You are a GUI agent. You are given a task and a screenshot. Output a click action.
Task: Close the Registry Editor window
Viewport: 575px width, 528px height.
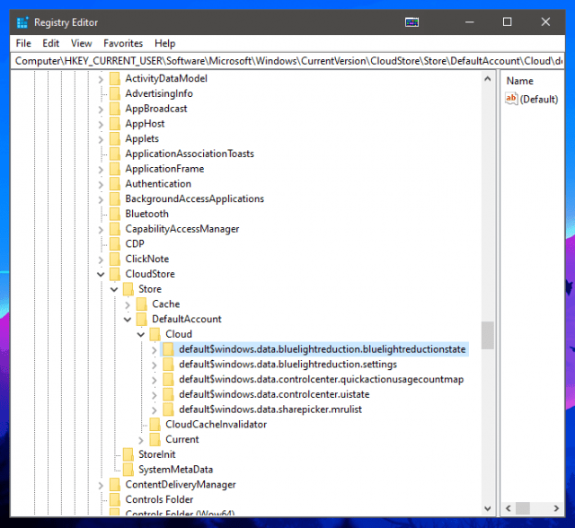[545, 22]
